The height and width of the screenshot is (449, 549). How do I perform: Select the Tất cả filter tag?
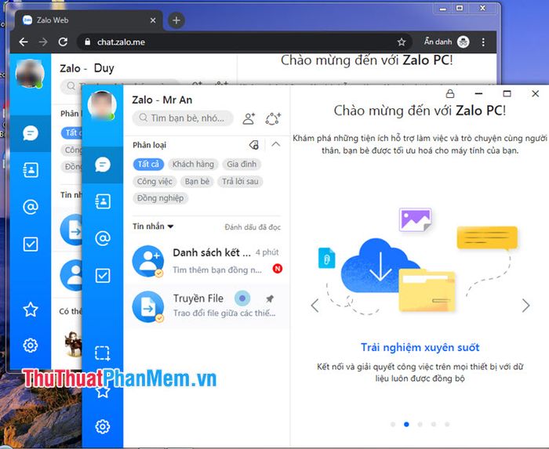148,164
